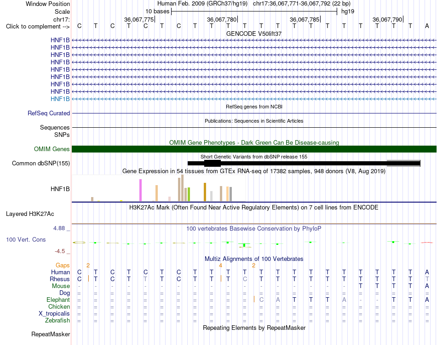Select the gray dbSNP variant block
This screenshot has width=437, height=345.
pos(403,164)
